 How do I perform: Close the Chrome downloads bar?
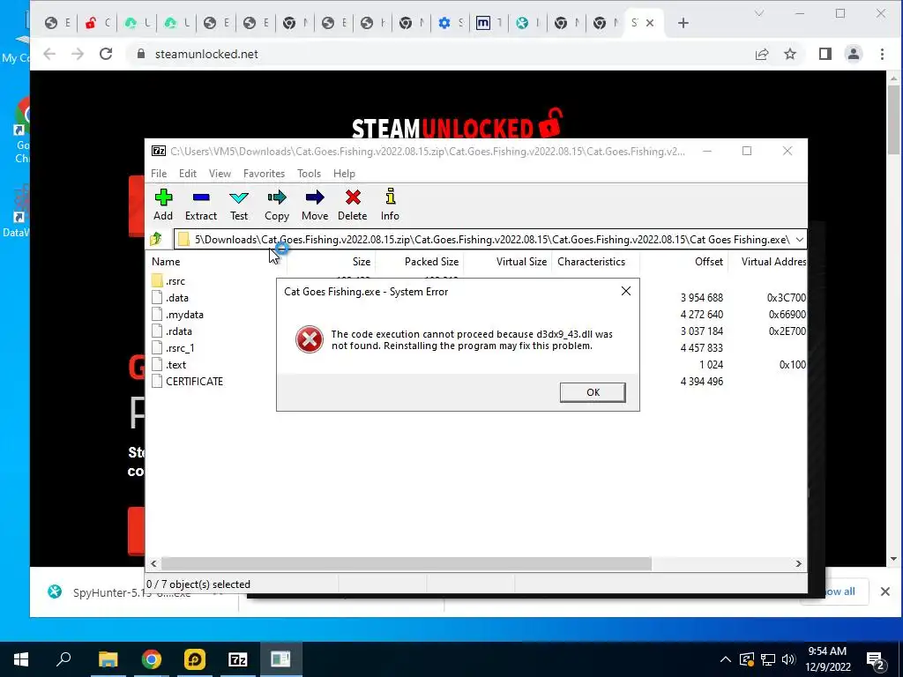(885, 591)
